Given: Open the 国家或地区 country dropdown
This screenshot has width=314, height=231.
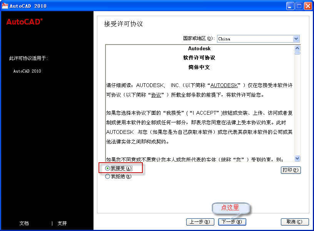Looking at the screenshot, I should tap(258, 38).
